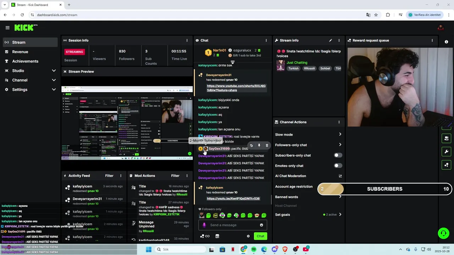Click the chat panel scrollbar
This screenshot has height=255, width=454.
pos(271,200)
